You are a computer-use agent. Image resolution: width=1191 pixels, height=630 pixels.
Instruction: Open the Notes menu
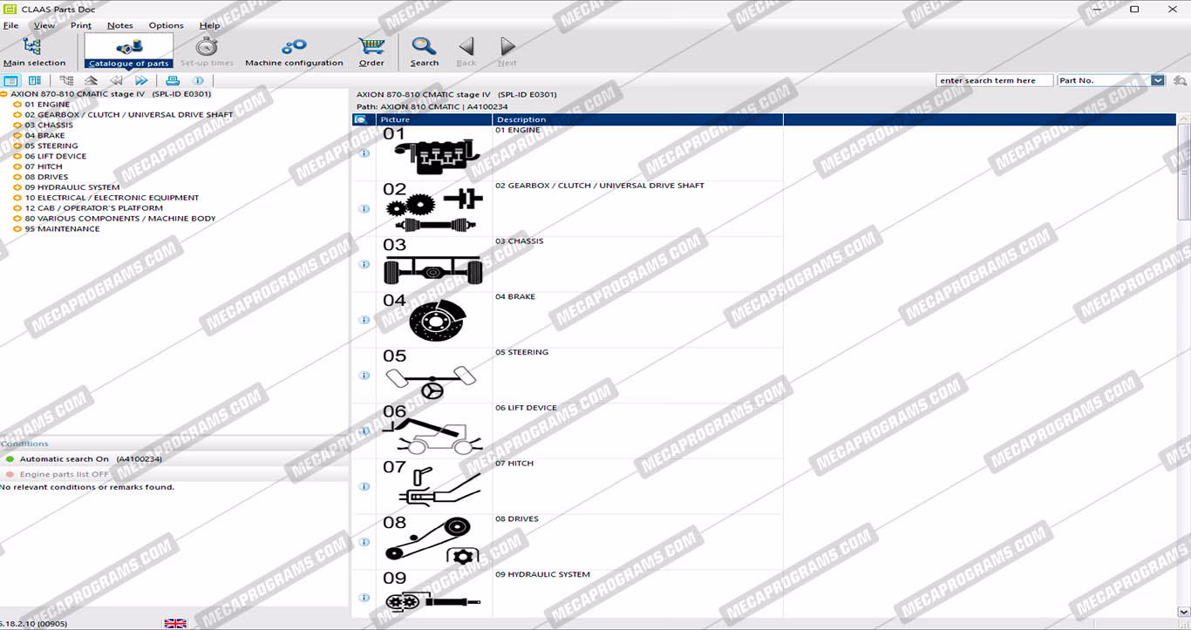[119, 25]
